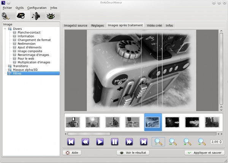Click the fast-forward button
The width and height of the screenshot is (228, 163).
coord(129,142)
